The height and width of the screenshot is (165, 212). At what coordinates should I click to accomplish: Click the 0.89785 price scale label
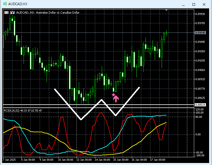tap(200, 23)
